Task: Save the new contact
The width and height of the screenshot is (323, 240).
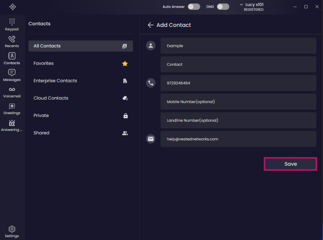Action: (x=290, y=164)
